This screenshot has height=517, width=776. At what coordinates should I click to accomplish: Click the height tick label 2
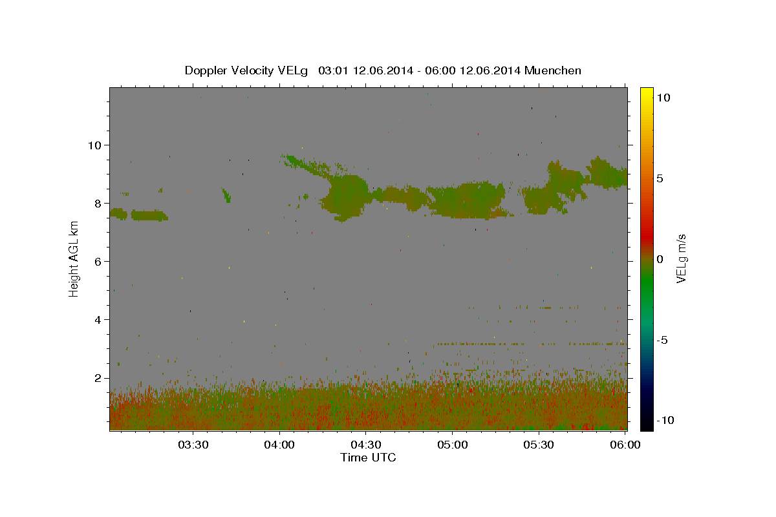tap(100, 377)
